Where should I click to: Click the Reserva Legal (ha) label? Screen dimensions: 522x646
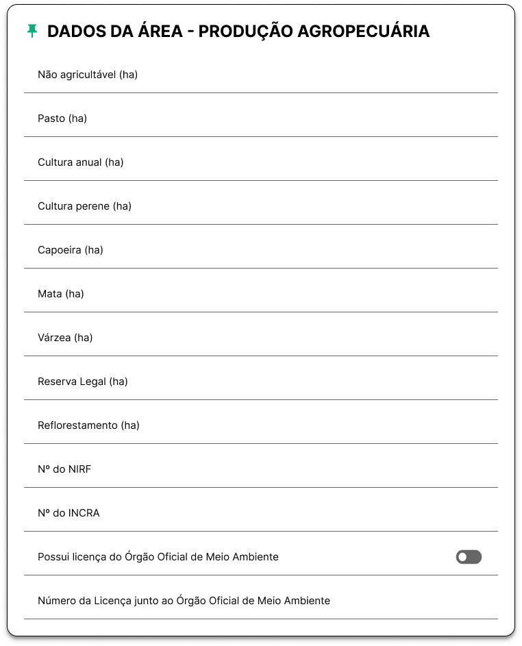(83, 382)
